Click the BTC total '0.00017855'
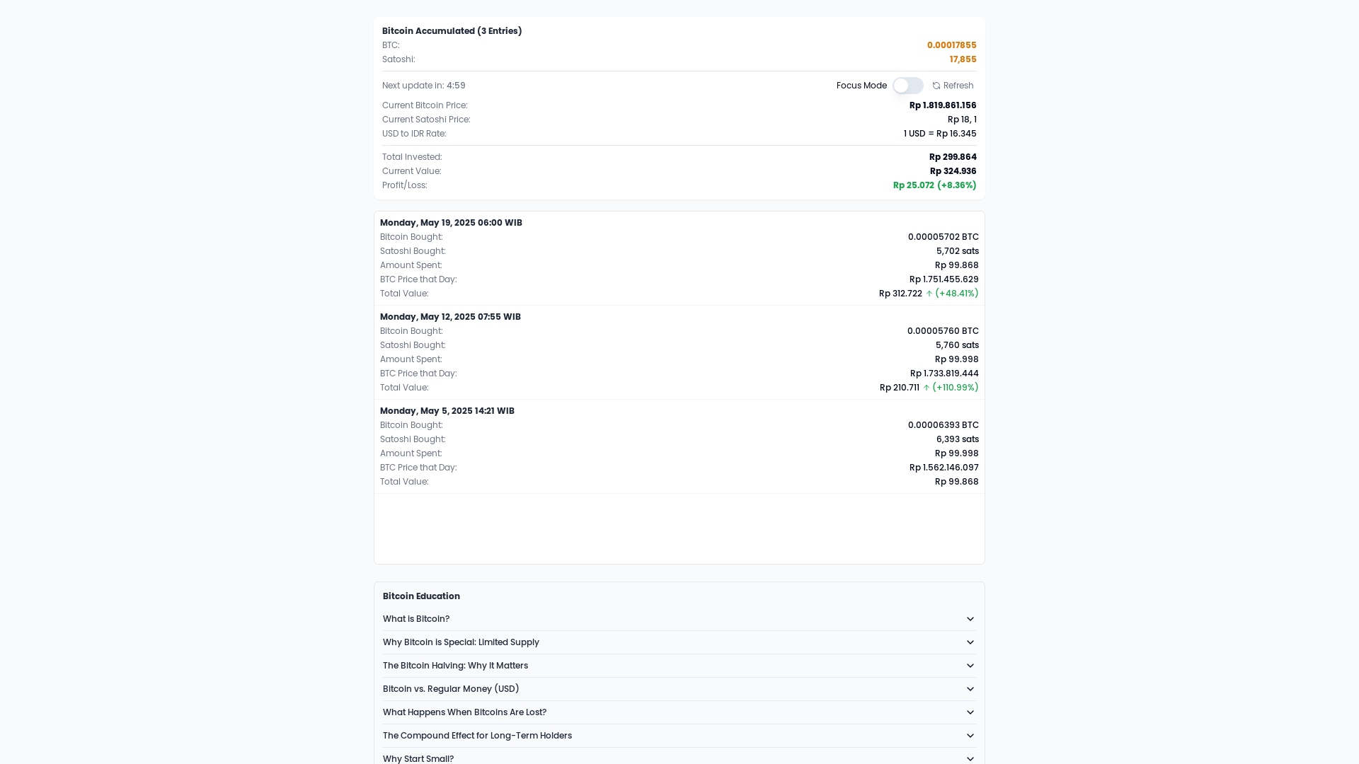The height and width of the screenshot is (764, 1359). point(951,45)
